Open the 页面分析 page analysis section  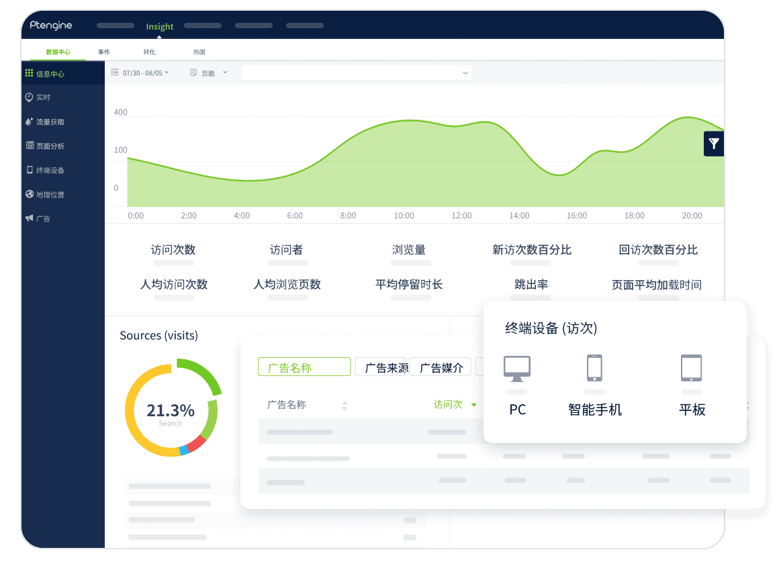coord(49,146)
